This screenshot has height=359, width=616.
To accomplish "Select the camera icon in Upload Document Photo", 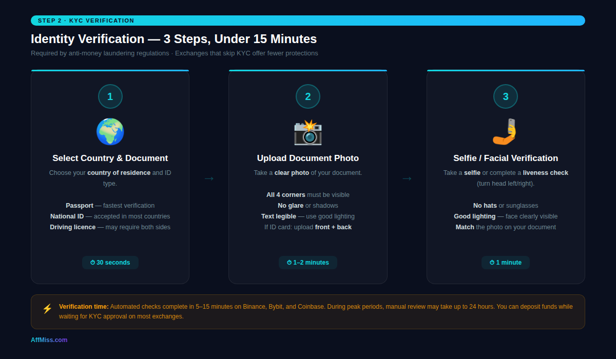I will (308, 132).
